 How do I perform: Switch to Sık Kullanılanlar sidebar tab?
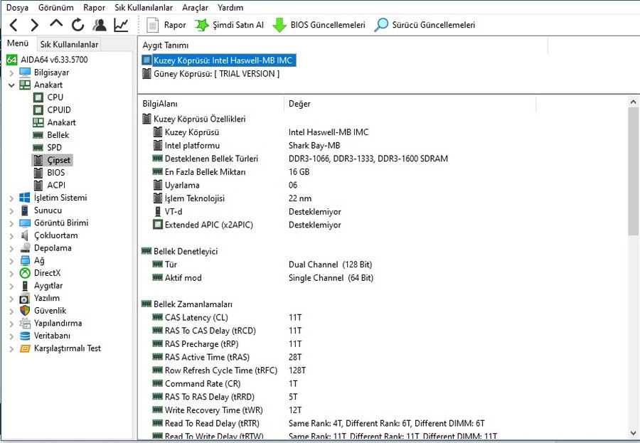[x=69, y=44]
